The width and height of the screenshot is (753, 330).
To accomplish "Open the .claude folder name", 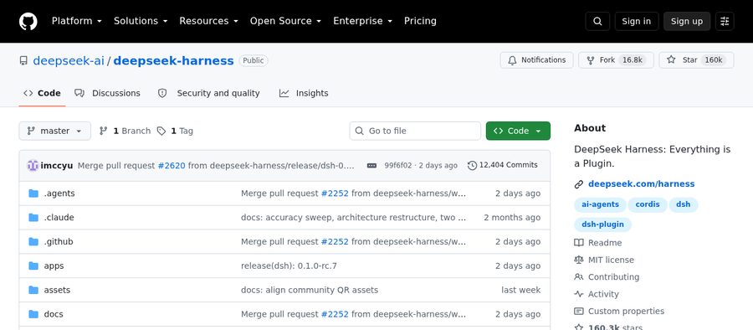I will (59, 218).
